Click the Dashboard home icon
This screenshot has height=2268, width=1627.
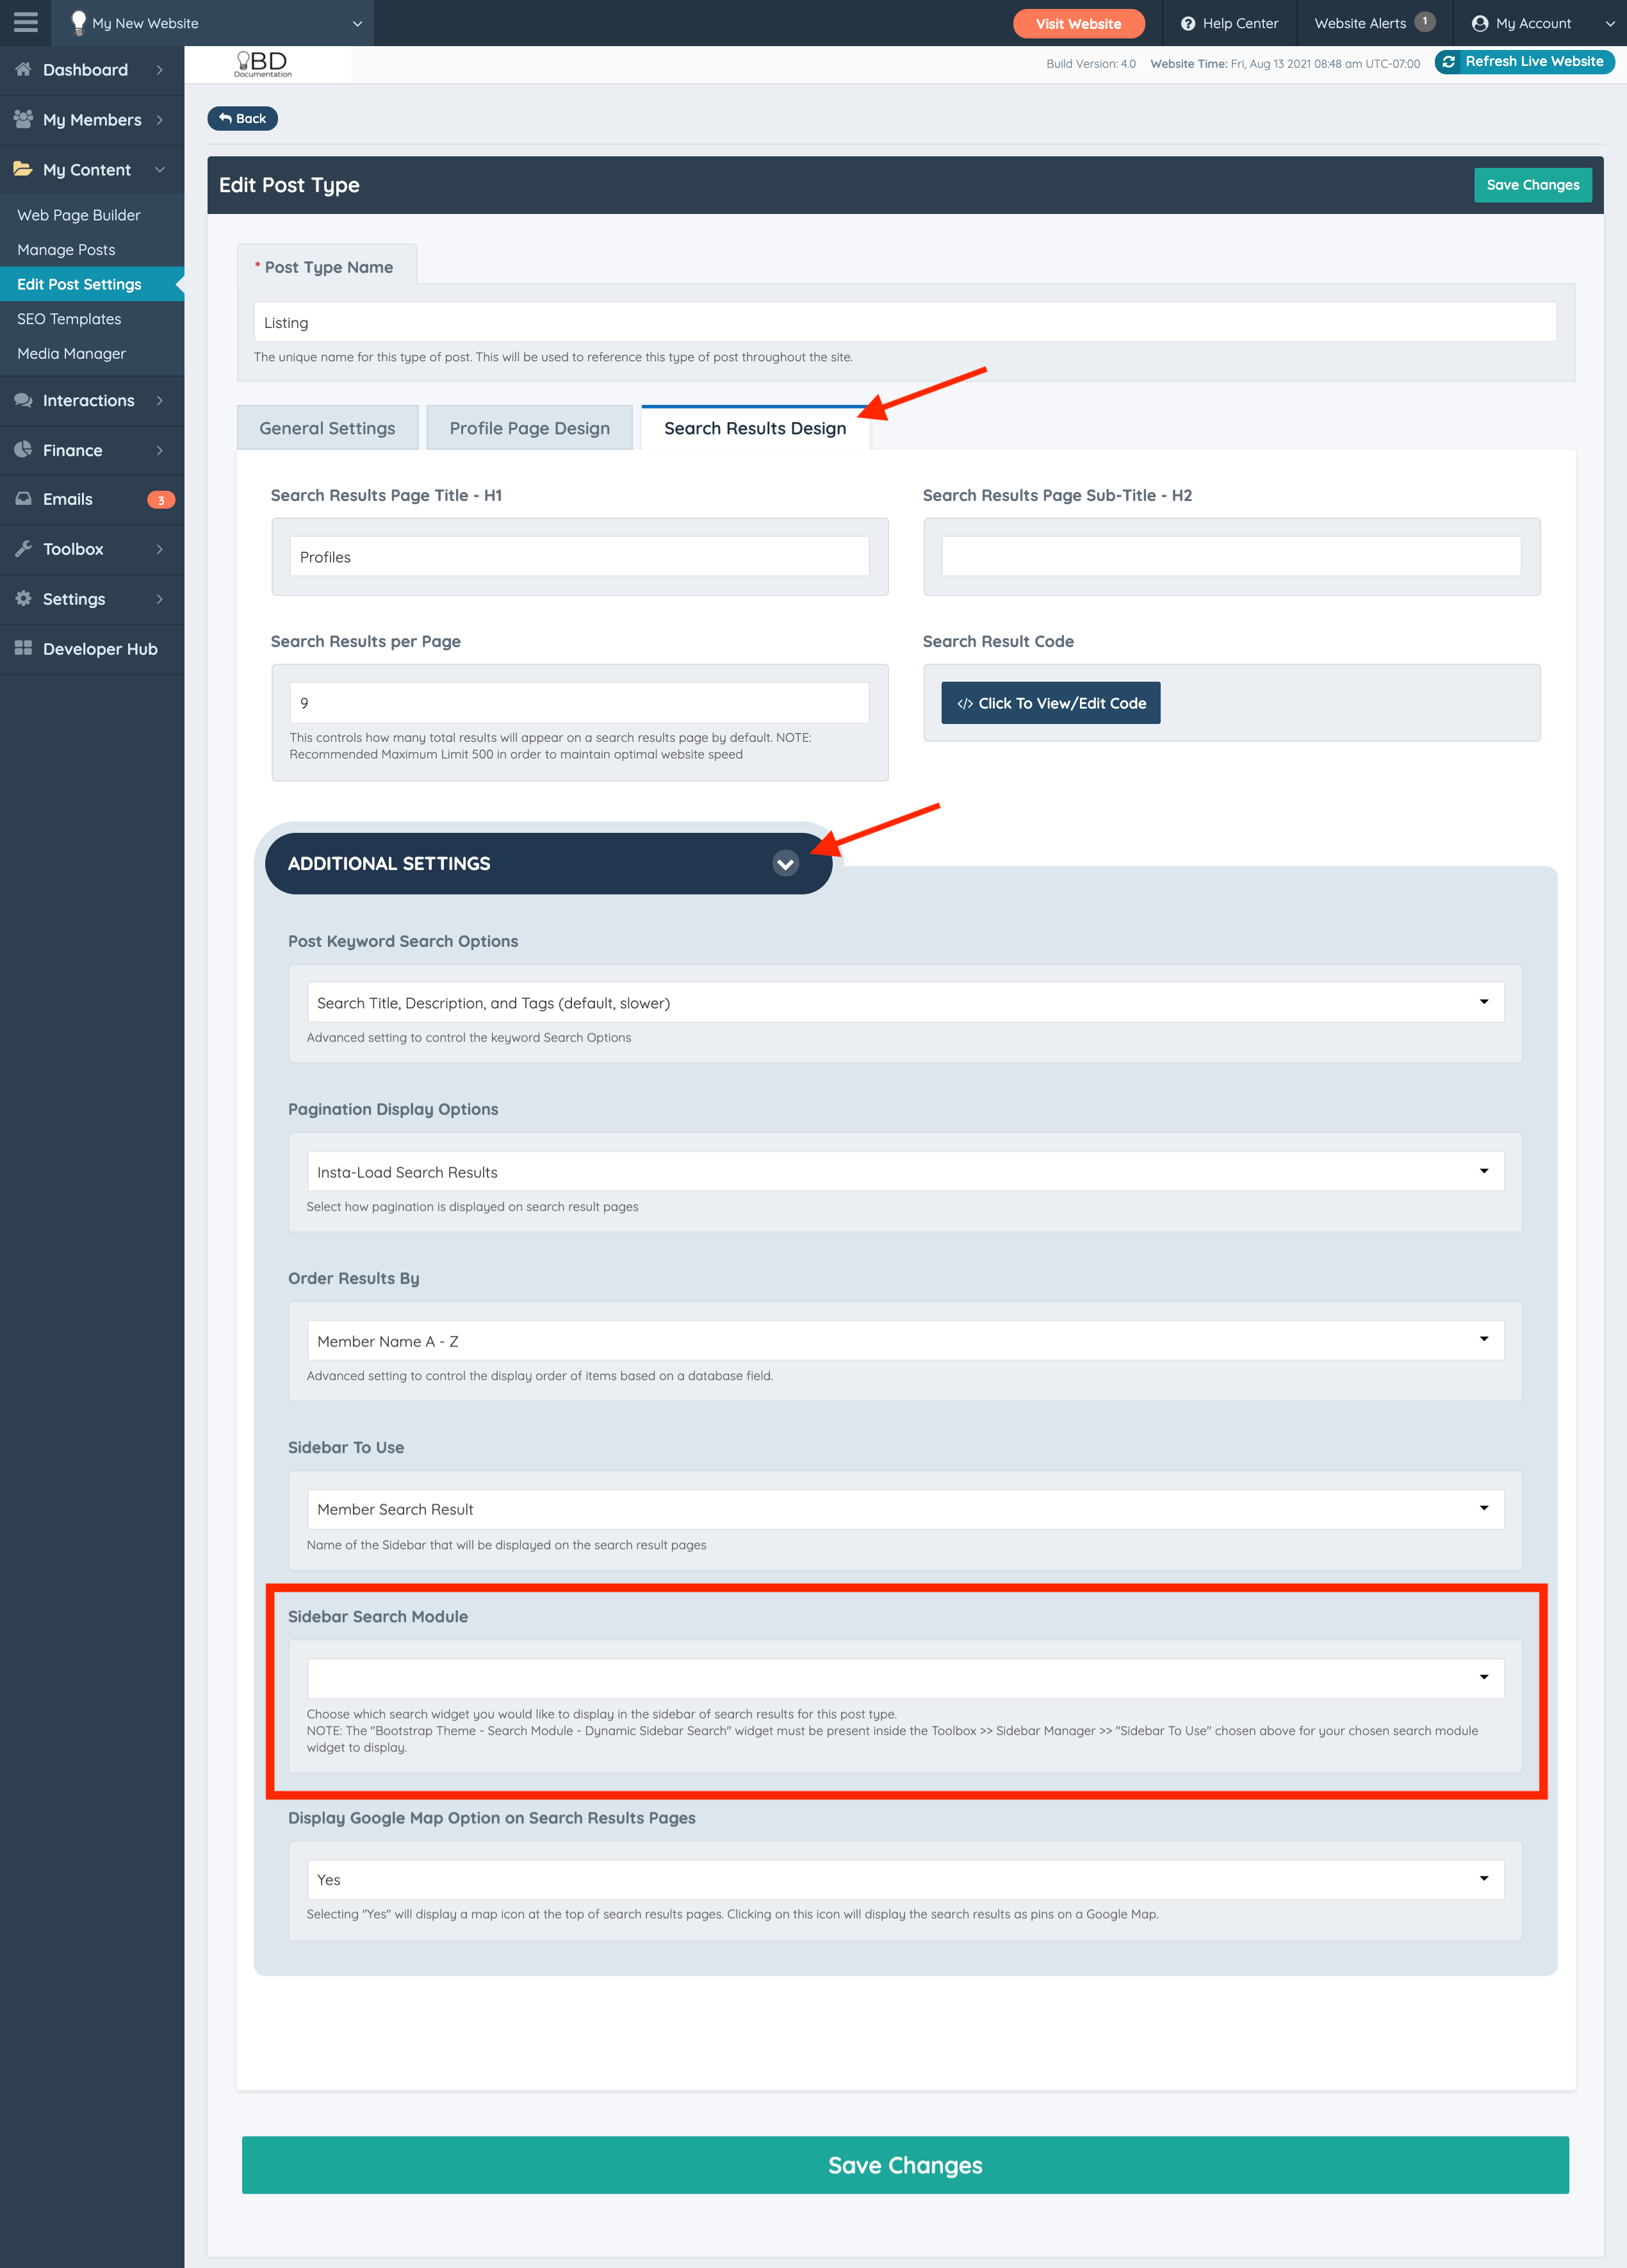click(x=23, y=69)
